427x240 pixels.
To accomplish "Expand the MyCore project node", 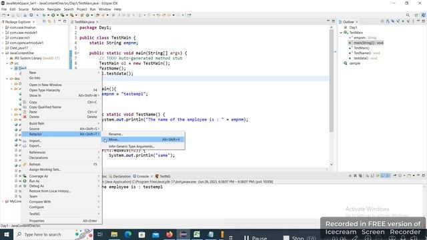I will click(3, 201).
